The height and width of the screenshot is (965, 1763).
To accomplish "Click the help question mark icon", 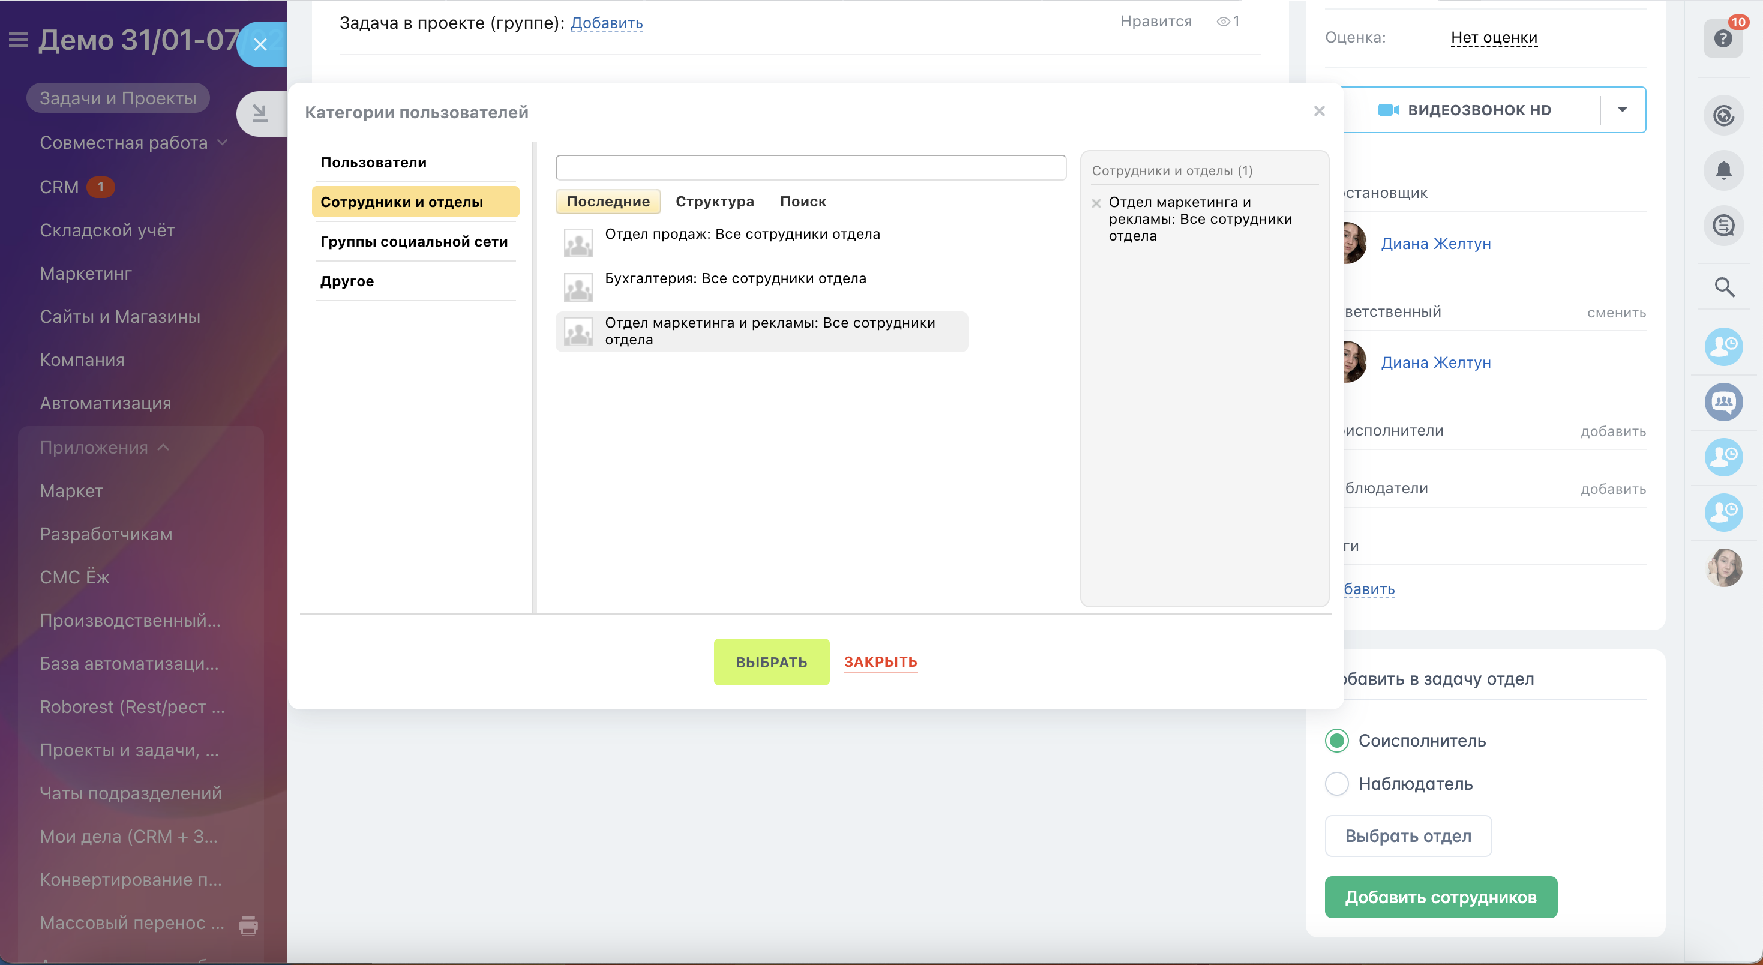I will pos(1723,38).
